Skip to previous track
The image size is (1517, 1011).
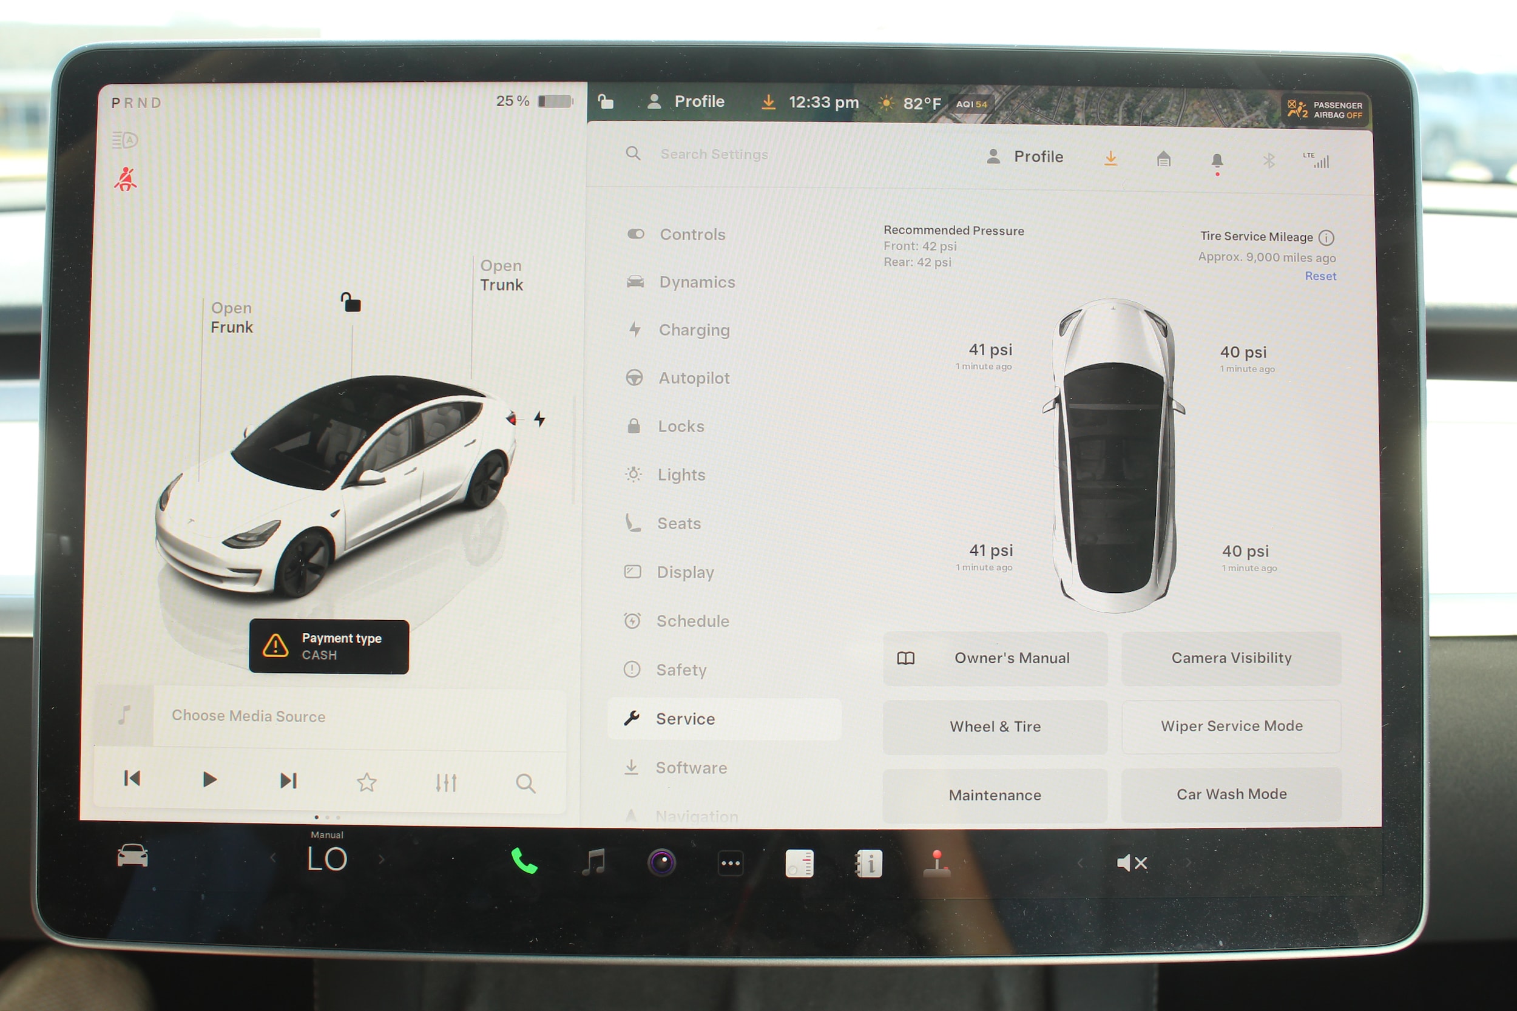coord(132,778)
